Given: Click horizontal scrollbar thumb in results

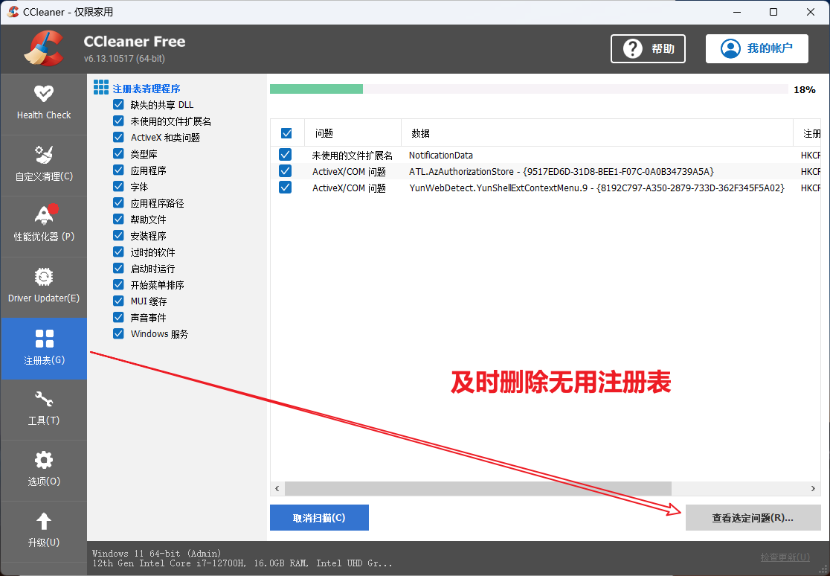Looking at the screenshot, I should coord(478,488).
